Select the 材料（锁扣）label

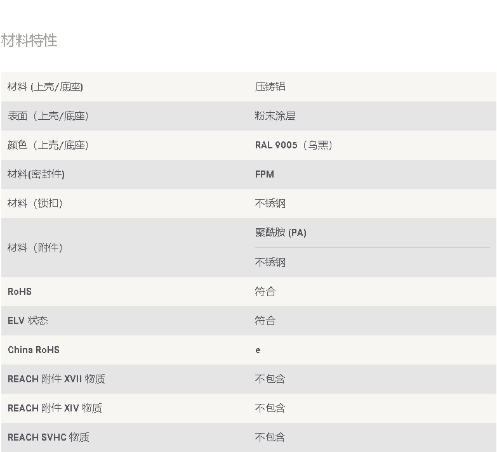pyautogui.click(x=35, y=203)
